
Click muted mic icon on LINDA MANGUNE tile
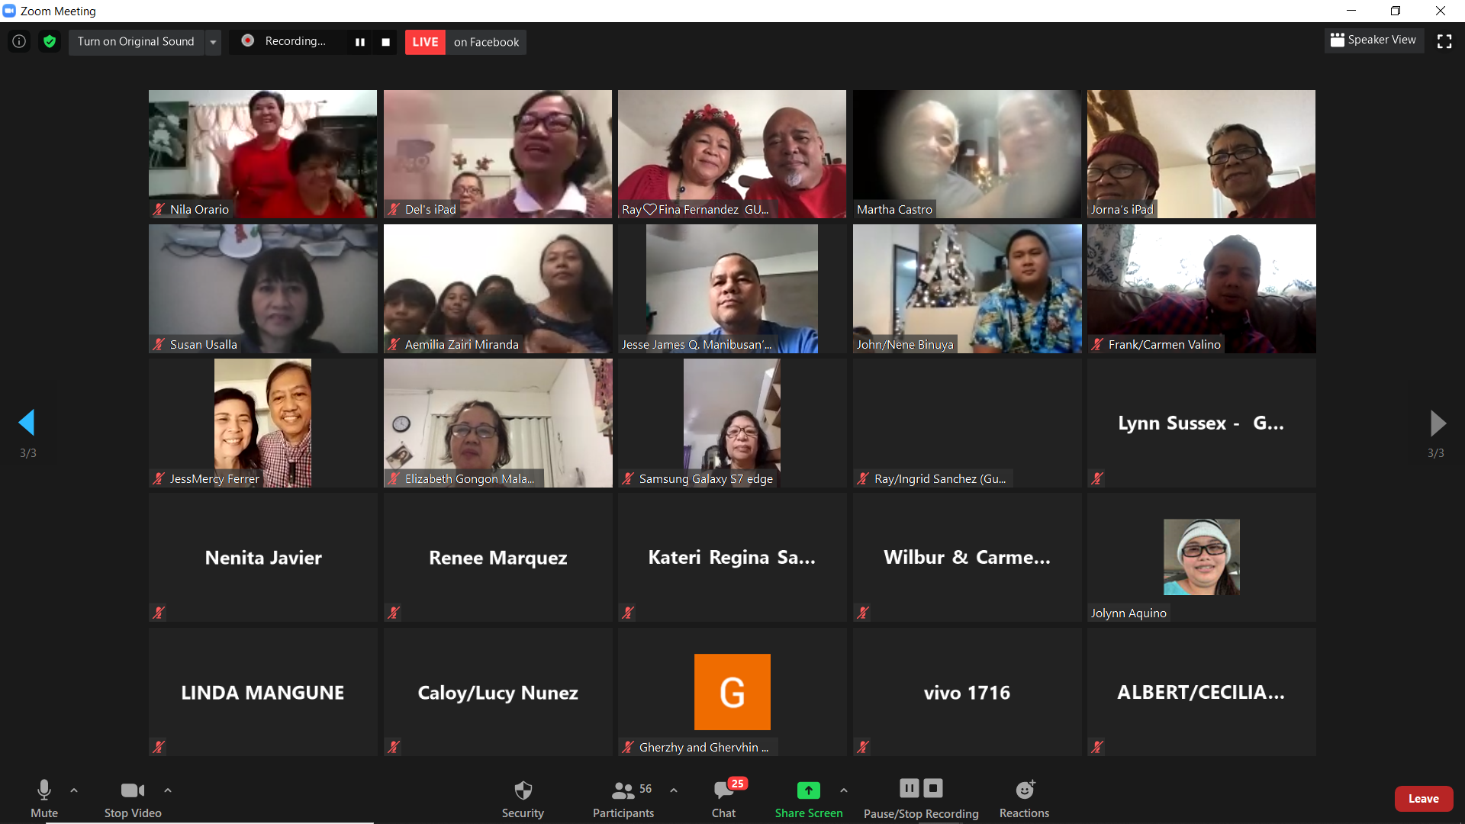click(x=159, y=747)
